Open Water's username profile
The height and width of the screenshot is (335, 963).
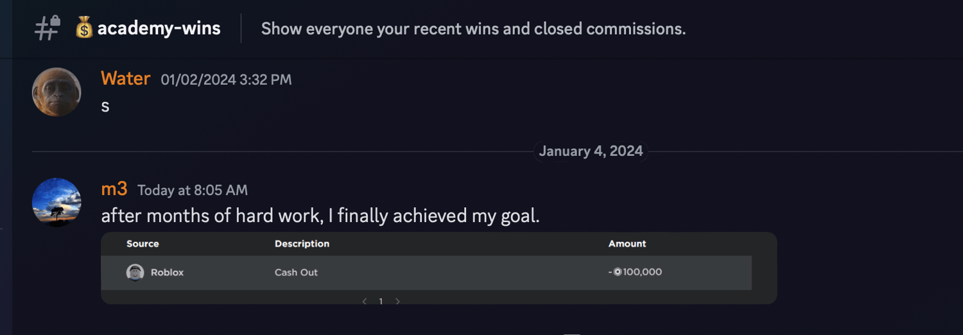point(125,79)
